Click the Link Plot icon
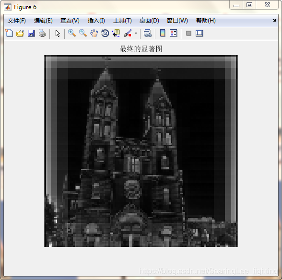Screen dimensions: 282x280 pyautogui.click(x=148, y=34)
